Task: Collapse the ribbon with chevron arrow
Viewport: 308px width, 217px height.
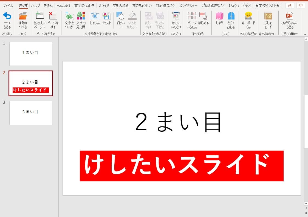Action: [304, 34]
